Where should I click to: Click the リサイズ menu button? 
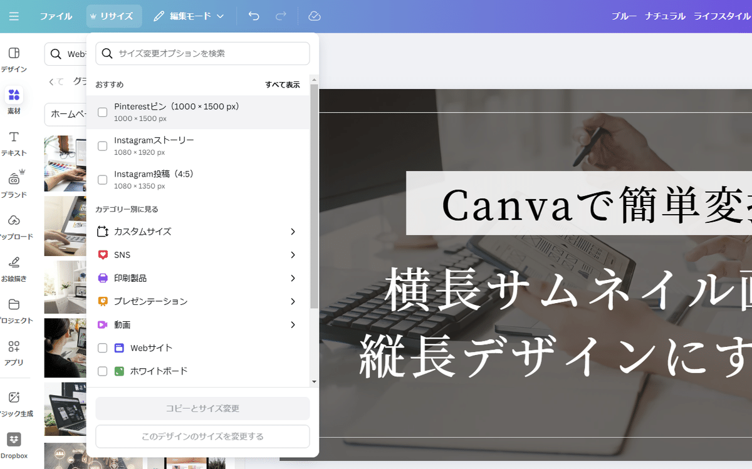(x=114, y=16)
